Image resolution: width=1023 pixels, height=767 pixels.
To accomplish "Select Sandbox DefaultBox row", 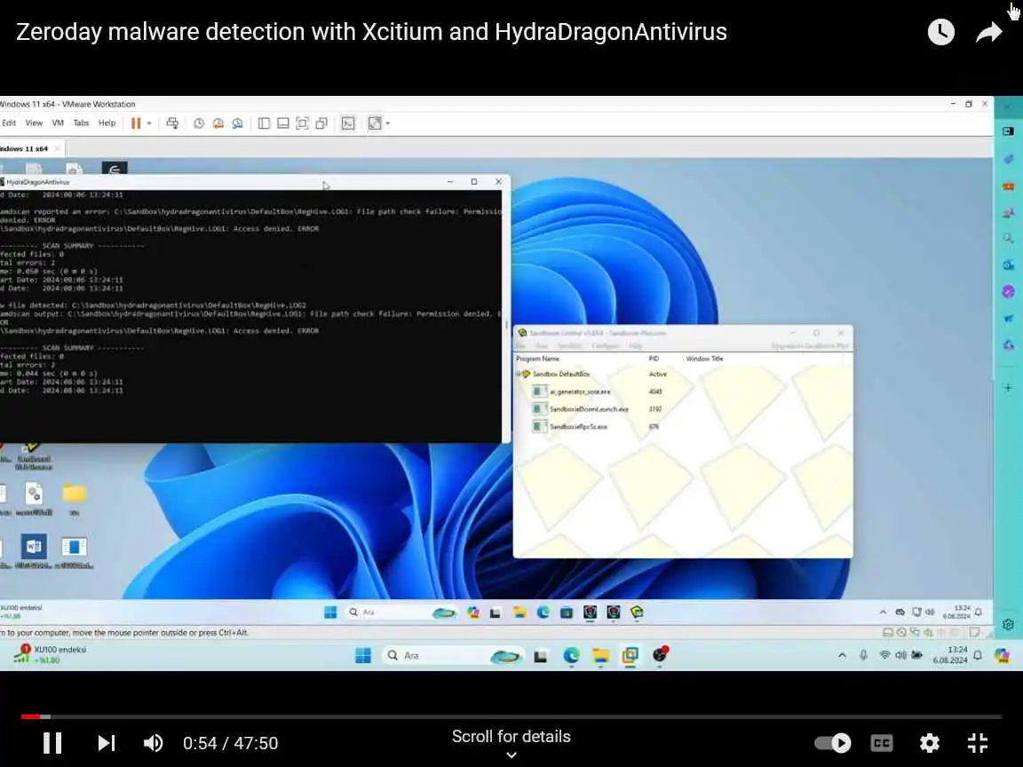I will click(682, 374).
